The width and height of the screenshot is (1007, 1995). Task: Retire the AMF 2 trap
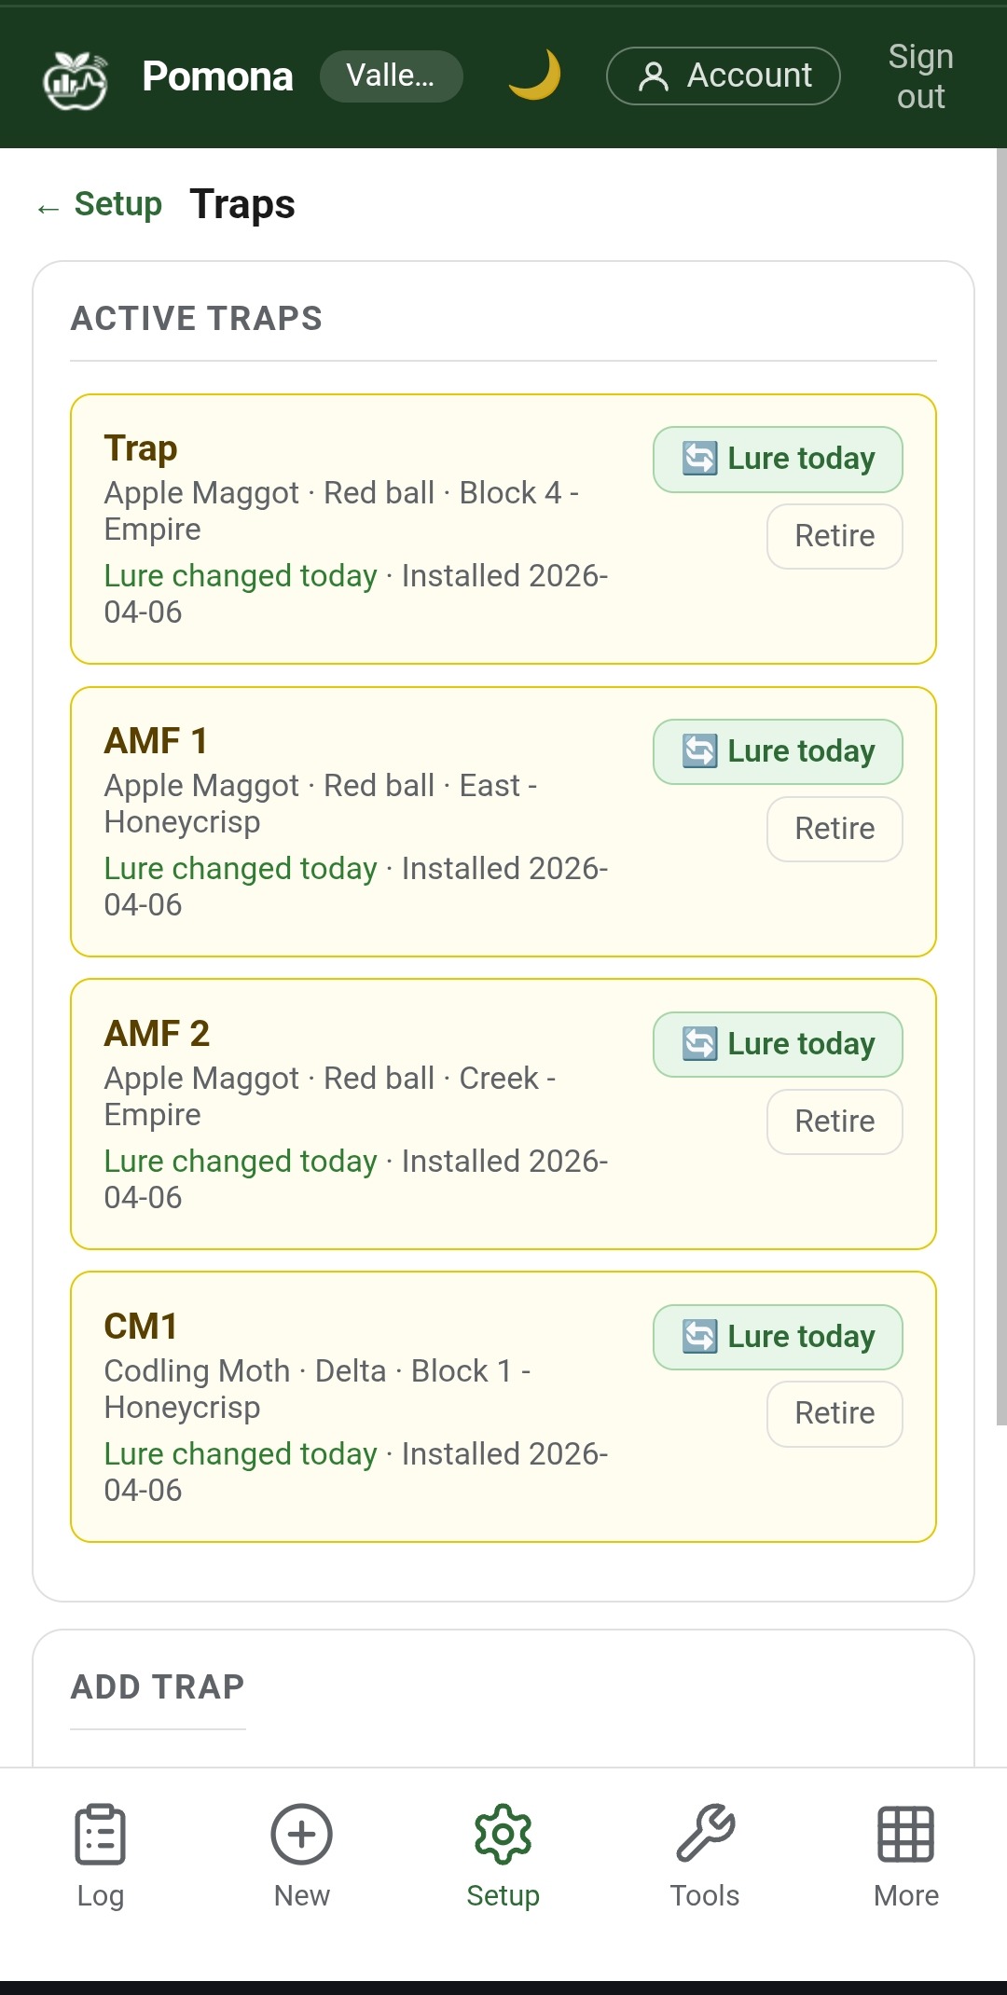point(834,1121)
